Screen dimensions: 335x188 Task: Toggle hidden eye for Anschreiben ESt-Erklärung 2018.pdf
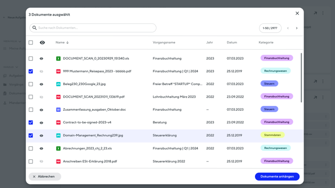click(41, 161)
